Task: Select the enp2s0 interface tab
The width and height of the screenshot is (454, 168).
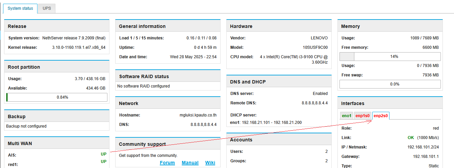Action: pos(381,116)
